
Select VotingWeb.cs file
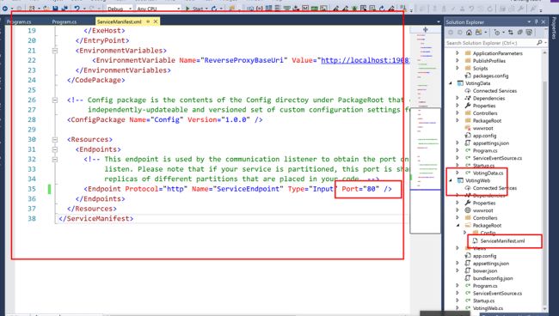[x=488, y=308]
